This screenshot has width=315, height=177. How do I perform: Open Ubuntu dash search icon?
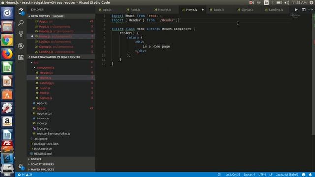7,13
